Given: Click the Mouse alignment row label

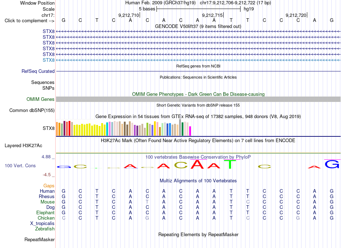Looking at the screenshot, I should pyautogui.click(x=47, y=202).
